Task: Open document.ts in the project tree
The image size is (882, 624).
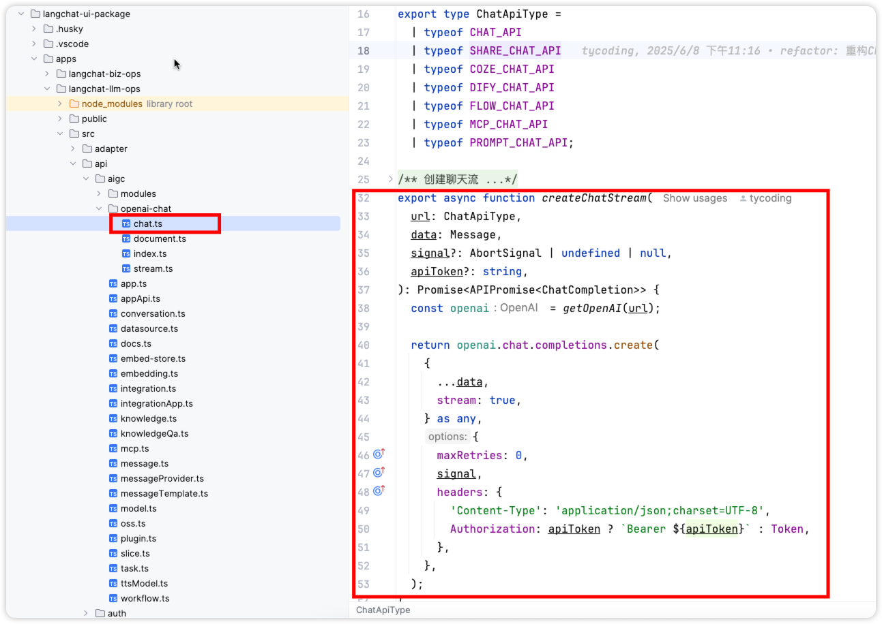Action: click(x=160, y=238)
